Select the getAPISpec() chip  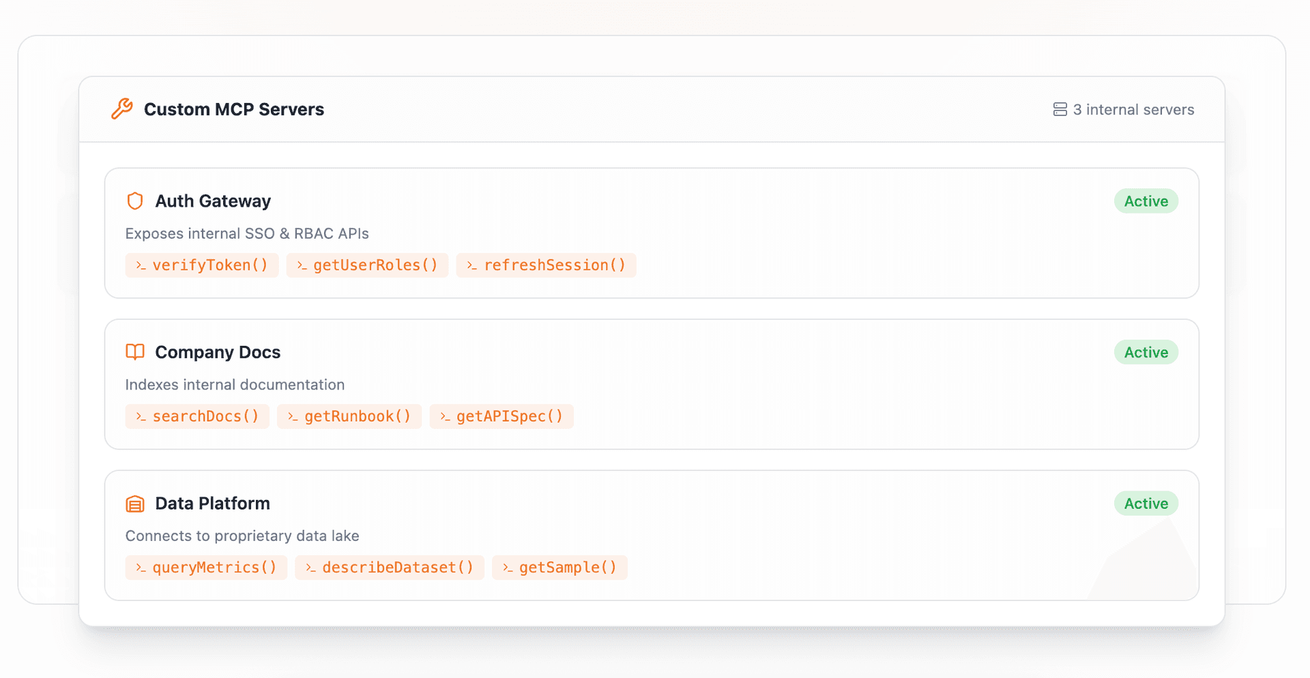pos(501,416)
